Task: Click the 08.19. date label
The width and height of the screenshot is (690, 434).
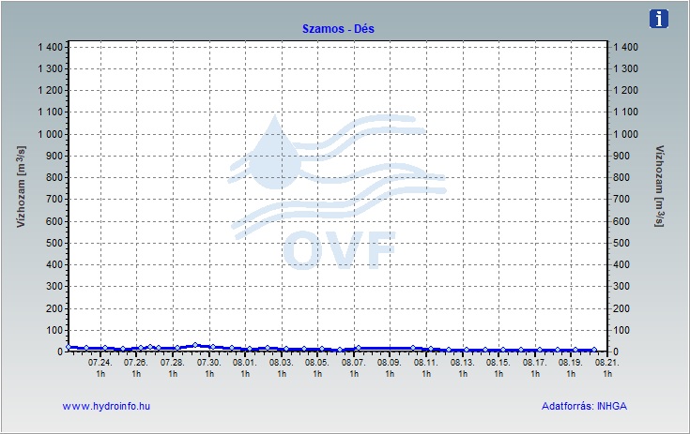Action: [571, 363]
